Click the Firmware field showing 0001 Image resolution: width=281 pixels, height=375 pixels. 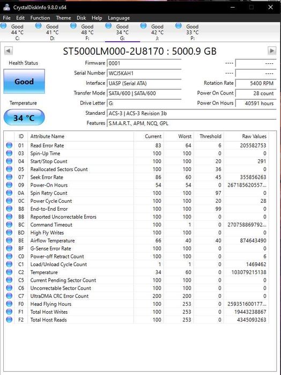tap(144, 63)
